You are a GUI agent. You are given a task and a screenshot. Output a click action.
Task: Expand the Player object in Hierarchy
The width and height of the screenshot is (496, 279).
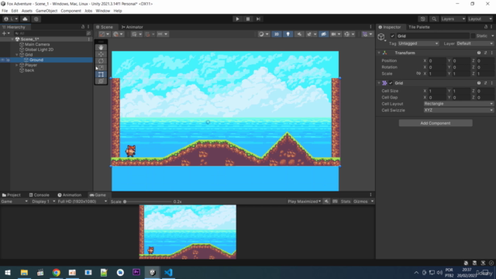pos(17,65)
